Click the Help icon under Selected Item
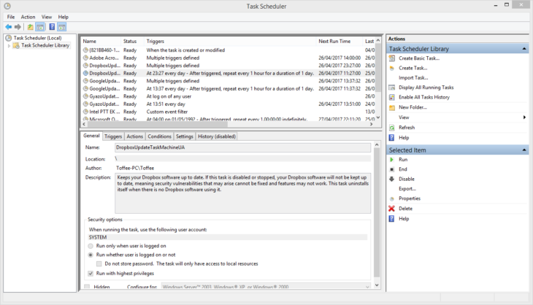 [391, 219]
